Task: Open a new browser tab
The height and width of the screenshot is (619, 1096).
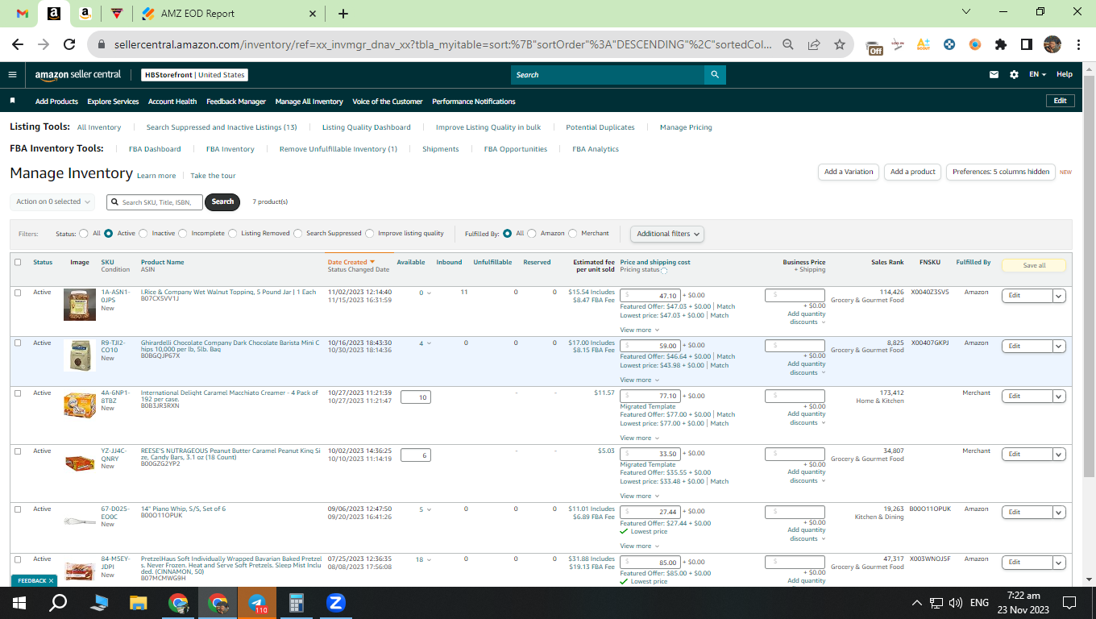Action: tap(343, 14)
